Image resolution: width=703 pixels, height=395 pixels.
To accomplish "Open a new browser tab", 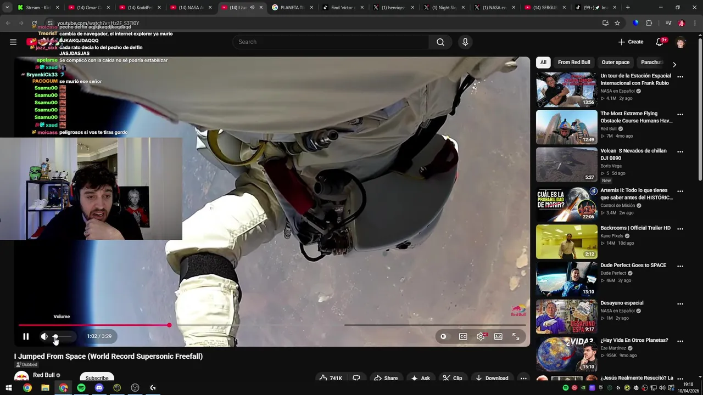I will click(x=628, y=8).
